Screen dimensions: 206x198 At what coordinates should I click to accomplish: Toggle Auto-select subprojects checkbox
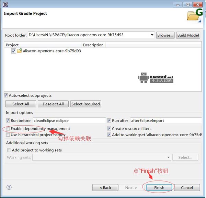pos(6,95)
